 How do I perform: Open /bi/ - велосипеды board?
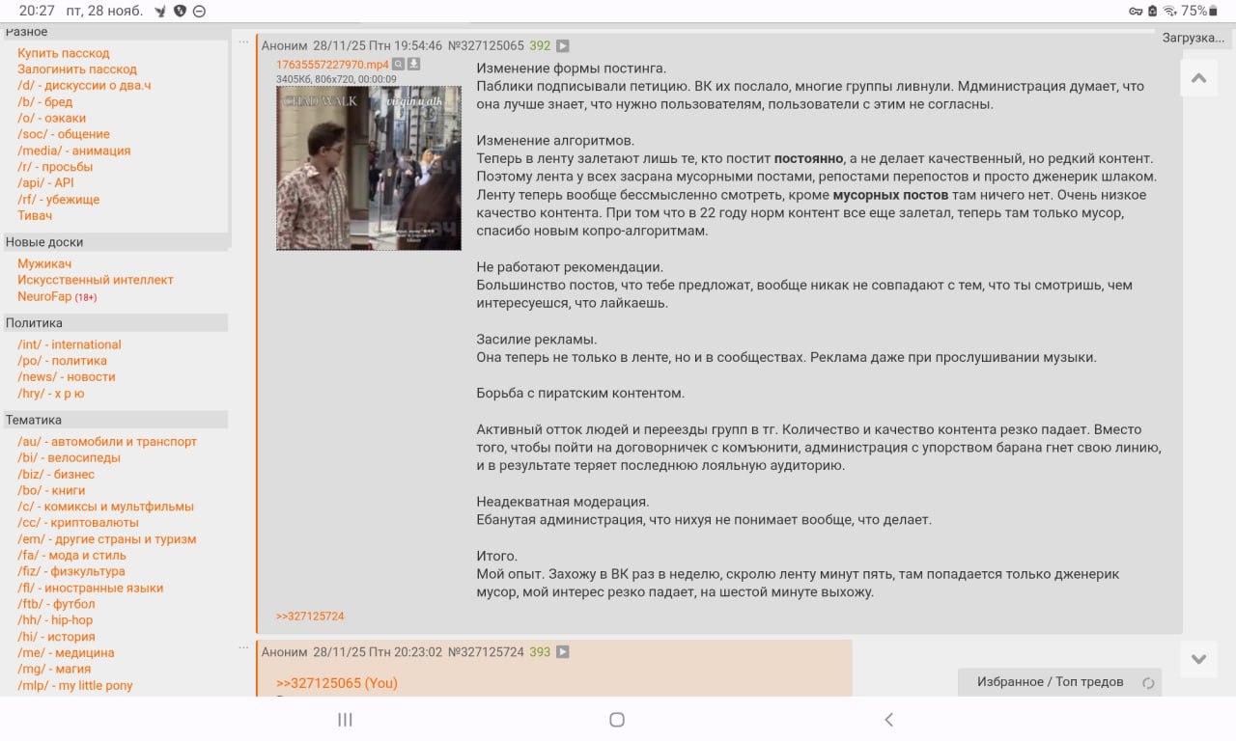point(69,457)
